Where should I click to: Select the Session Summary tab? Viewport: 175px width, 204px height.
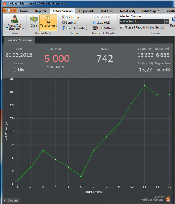20,40
